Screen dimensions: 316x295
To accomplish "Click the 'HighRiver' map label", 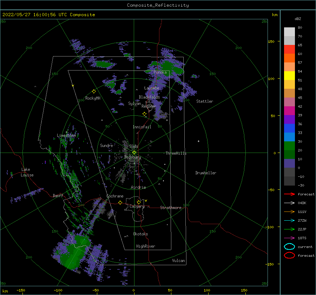I will tap(146, 246).
